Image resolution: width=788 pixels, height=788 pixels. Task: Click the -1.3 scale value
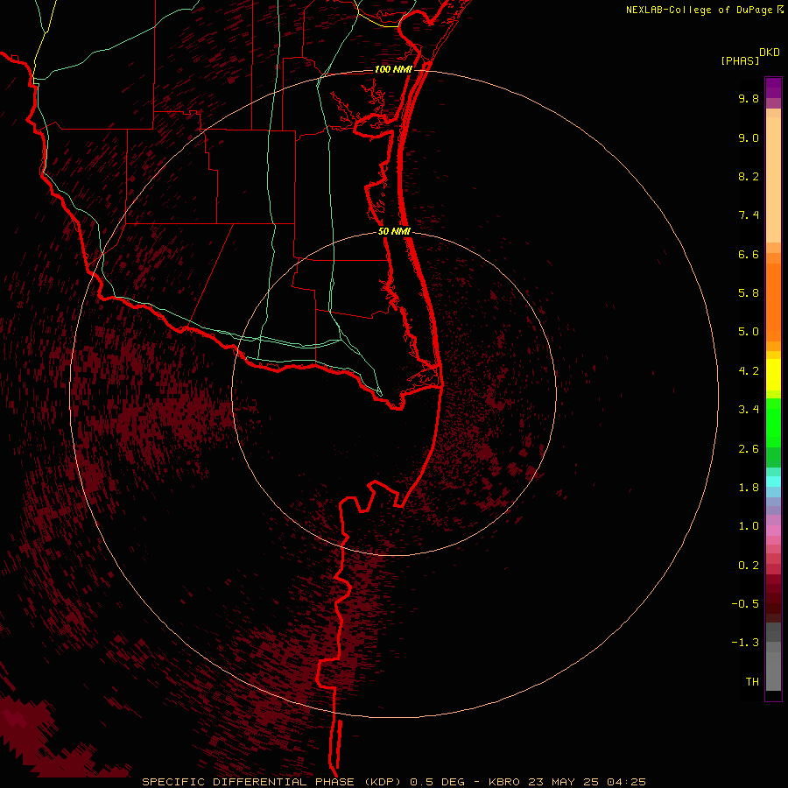[x=745, y=643]
